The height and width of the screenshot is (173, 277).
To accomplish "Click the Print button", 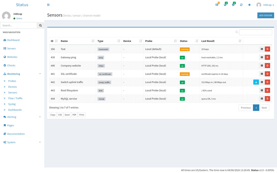I will click(82, 115).
